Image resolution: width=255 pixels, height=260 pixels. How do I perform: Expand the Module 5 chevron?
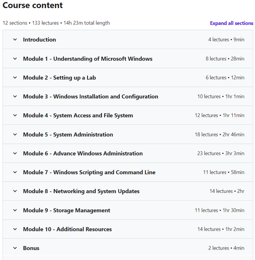(x=15, y=134)
